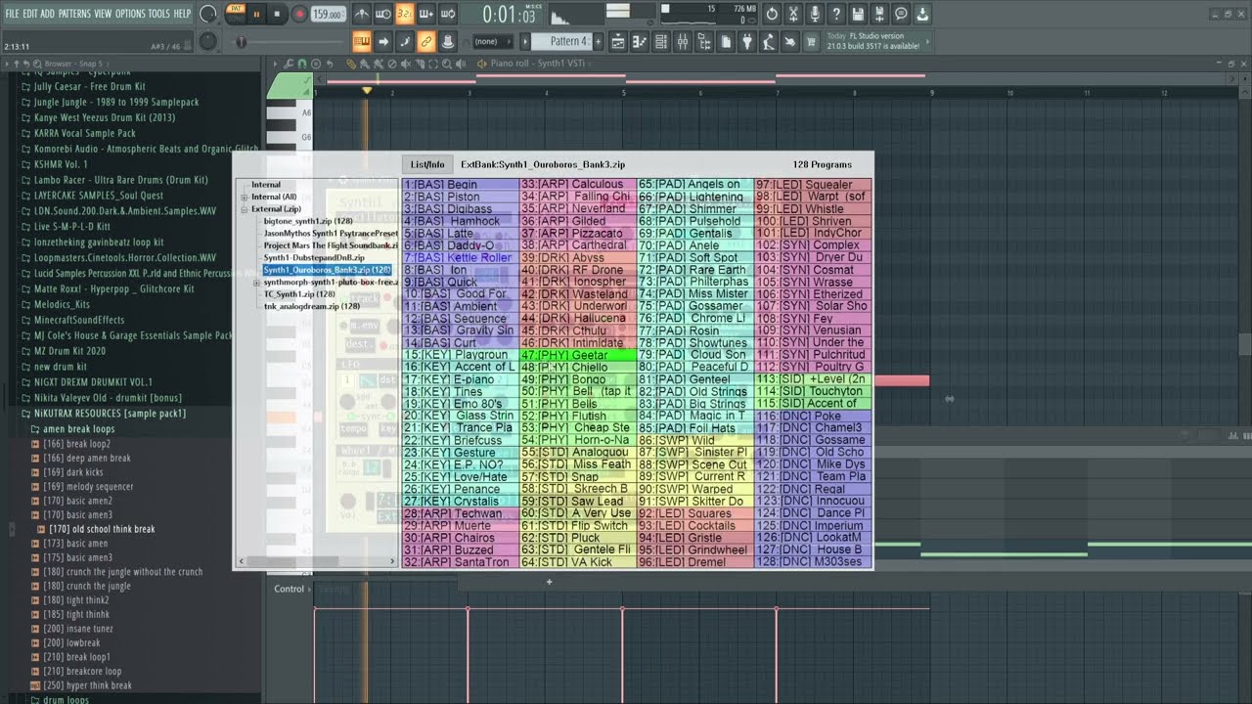Click the List/Info button in preset dialog
This screenshot has height=704, width=1252.
click(x=427, y=164)
